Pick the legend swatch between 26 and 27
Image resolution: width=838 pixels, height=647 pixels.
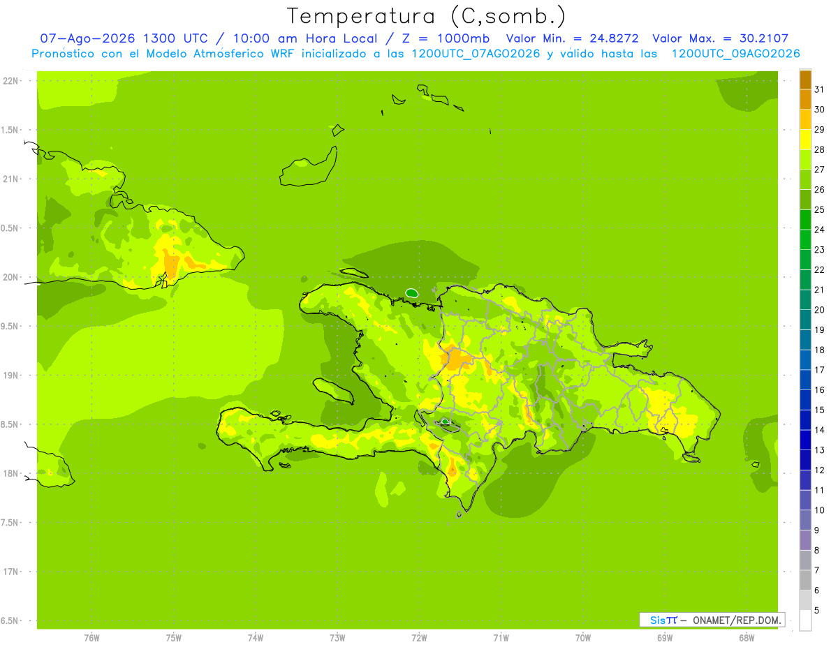pyautogui.click(x=805, y=179)
